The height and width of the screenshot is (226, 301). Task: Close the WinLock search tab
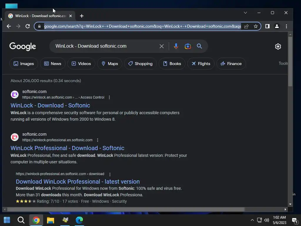click(x=71, y=16)
